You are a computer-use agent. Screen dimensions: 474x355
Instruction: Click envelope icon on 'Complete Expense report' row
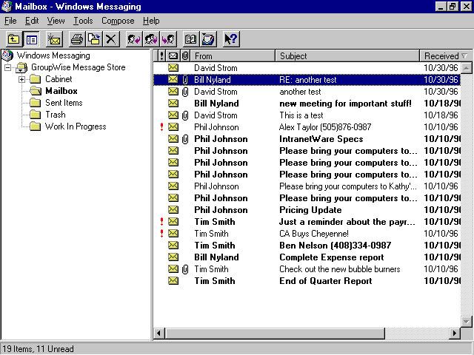point(173,257)
